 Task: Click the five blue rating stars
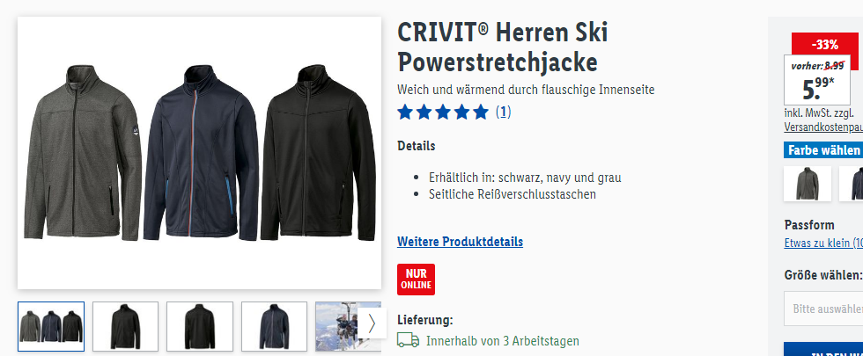click(443, 113)
